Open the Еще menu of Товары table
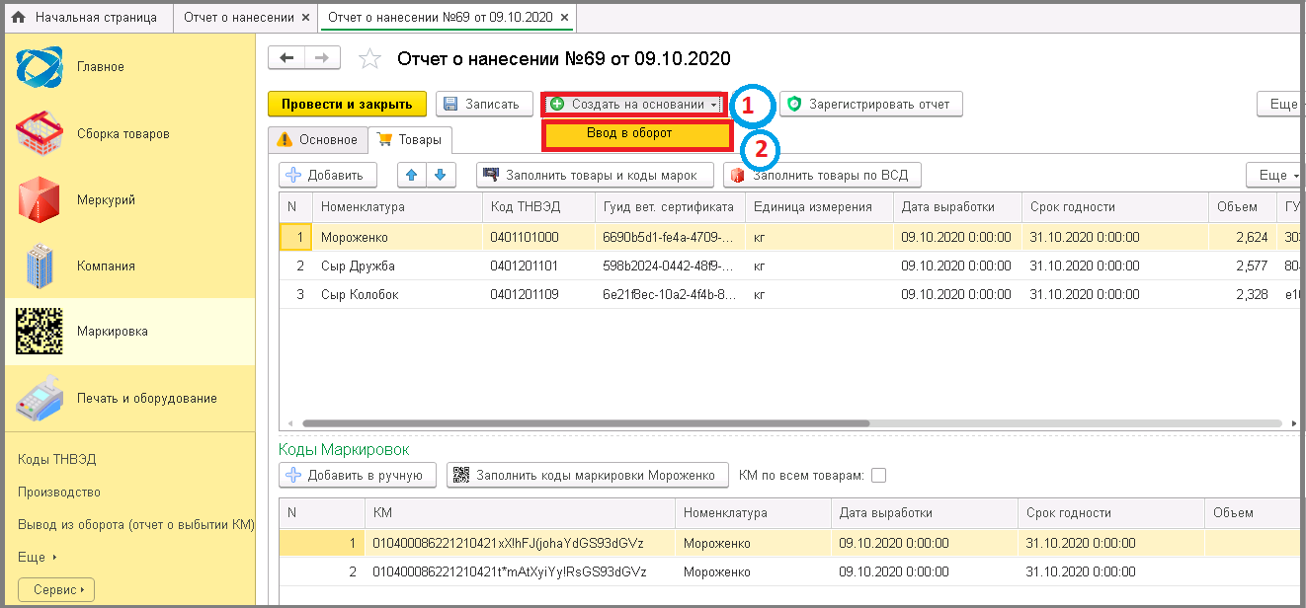Image resolution: width=1306 pixels, height=608 pixels. click(x=1275, y=175)
